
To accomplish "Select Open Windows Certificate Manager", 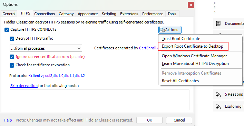I will [x=194, y=56].
